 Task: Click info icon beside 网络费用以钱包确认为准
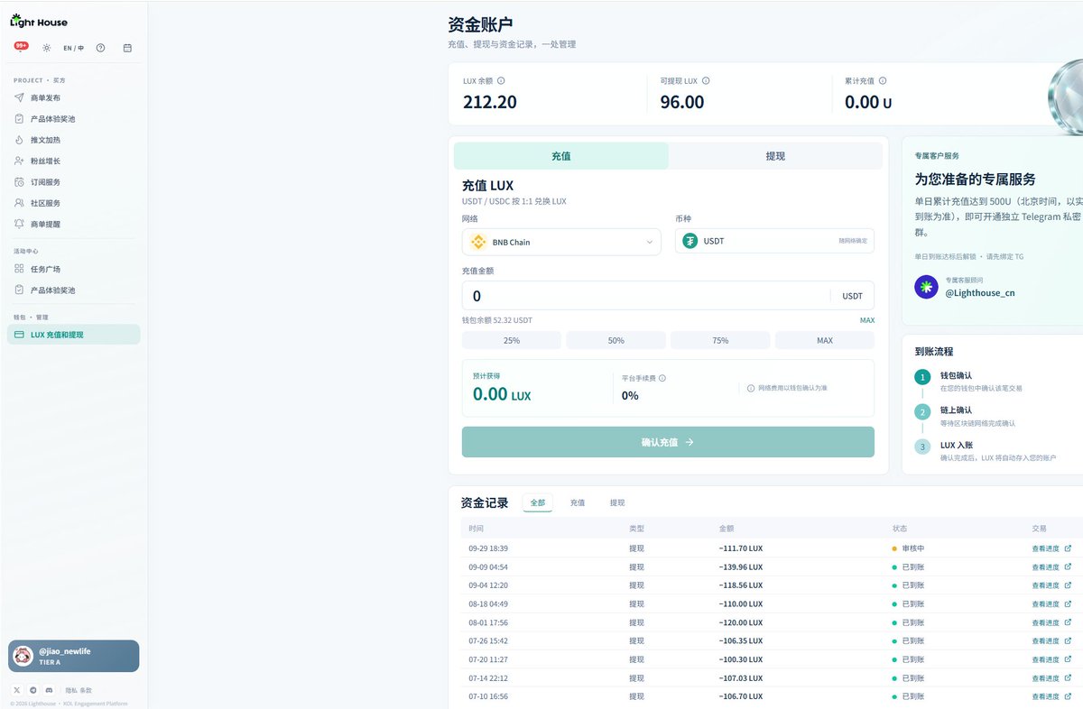[x=751, y=388]
